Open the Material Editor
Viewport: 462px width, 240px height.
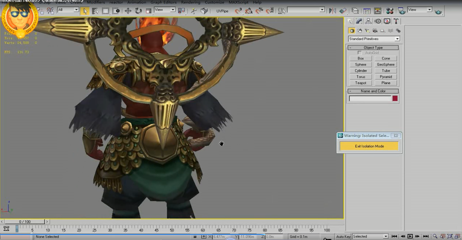coord(390,11)
